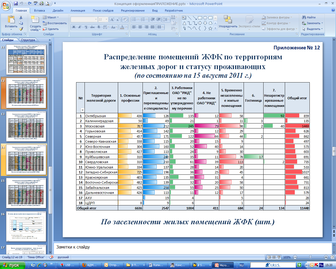Cut selection with scissors icon

pyautogui.click(x=21, y=17)
